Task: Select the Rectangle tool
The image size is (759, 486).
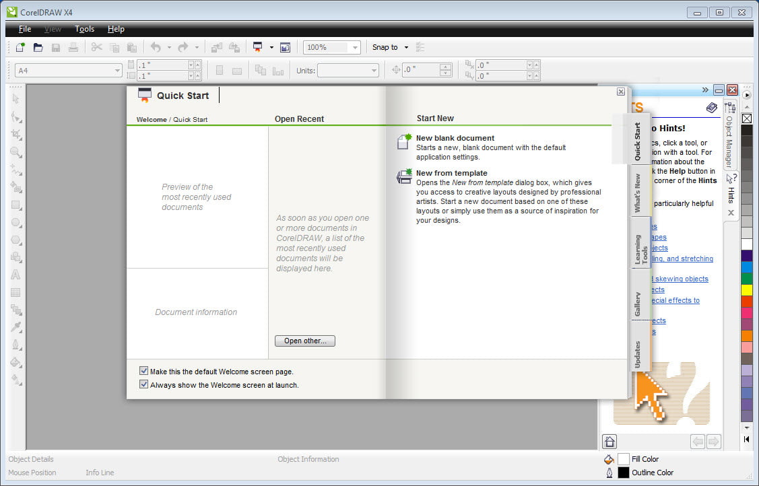Action: 16,205
